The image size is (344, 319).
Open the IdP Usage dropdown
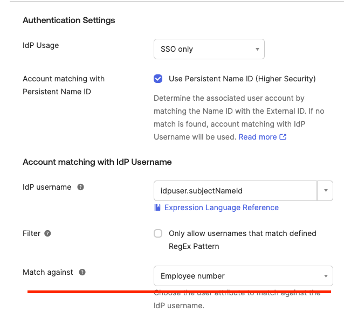209,49
